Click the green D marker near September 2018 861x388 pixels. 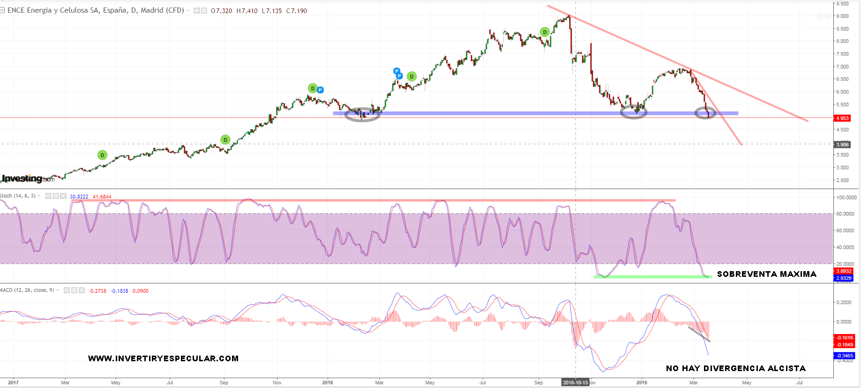(x=545, y=32)
